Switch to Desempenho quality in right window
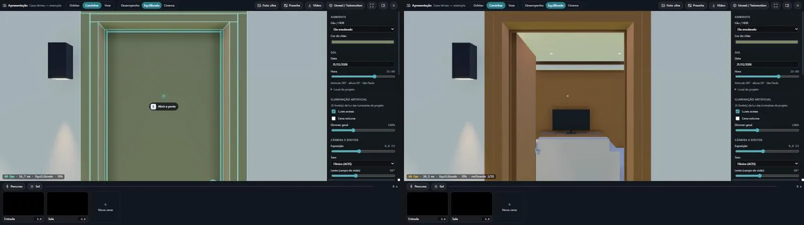 click(x=534, y=6)
